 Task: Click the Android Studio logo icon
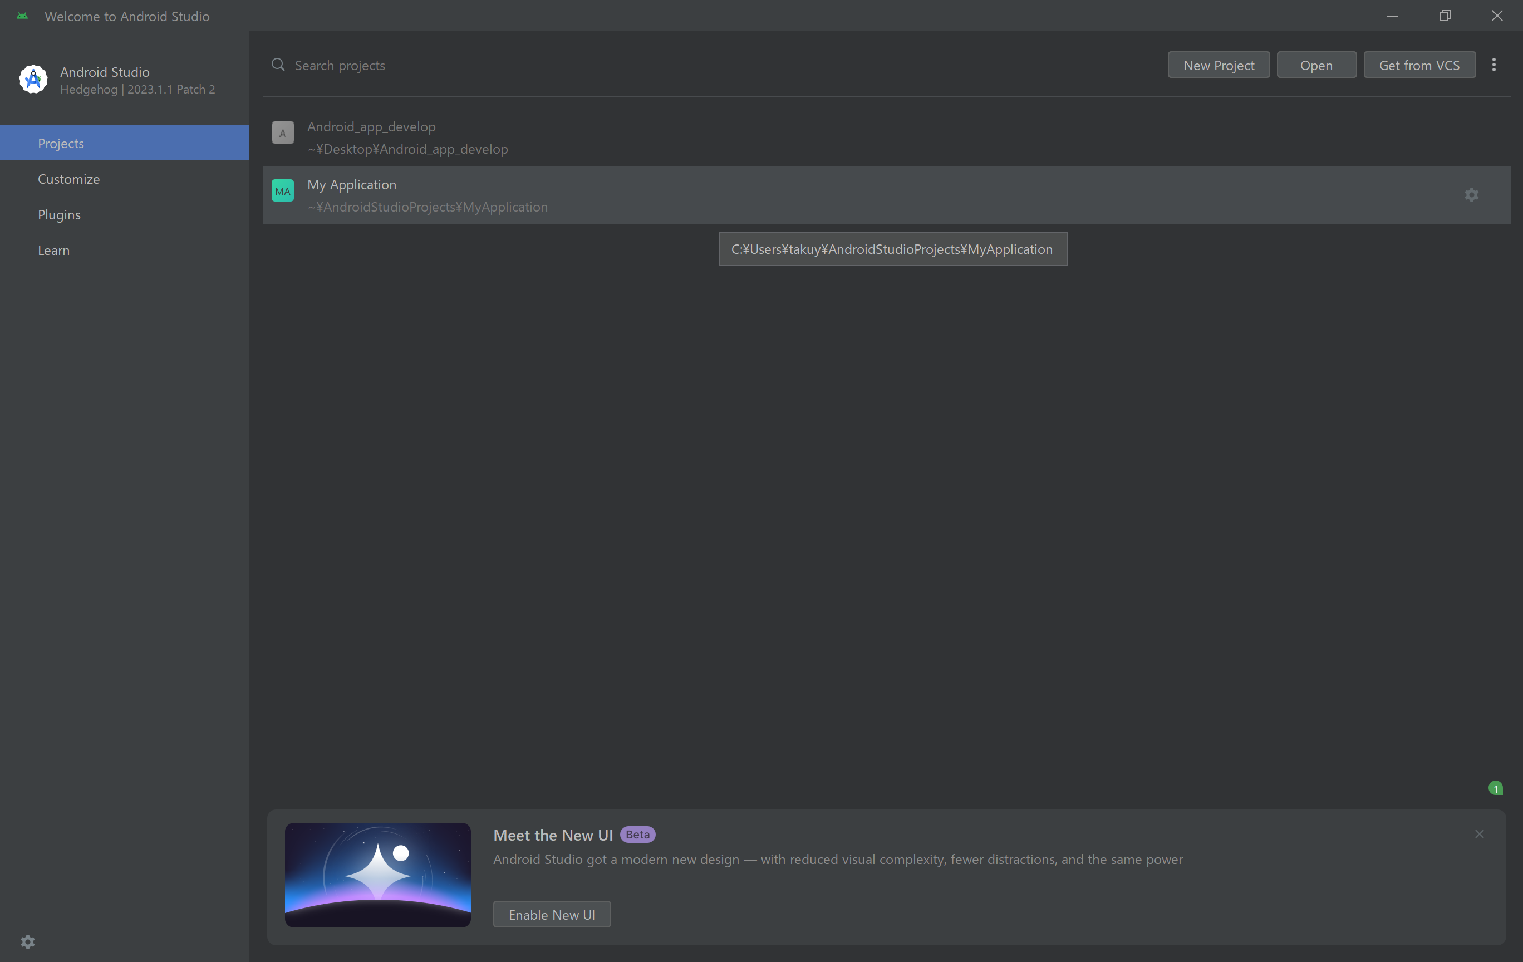33,80
